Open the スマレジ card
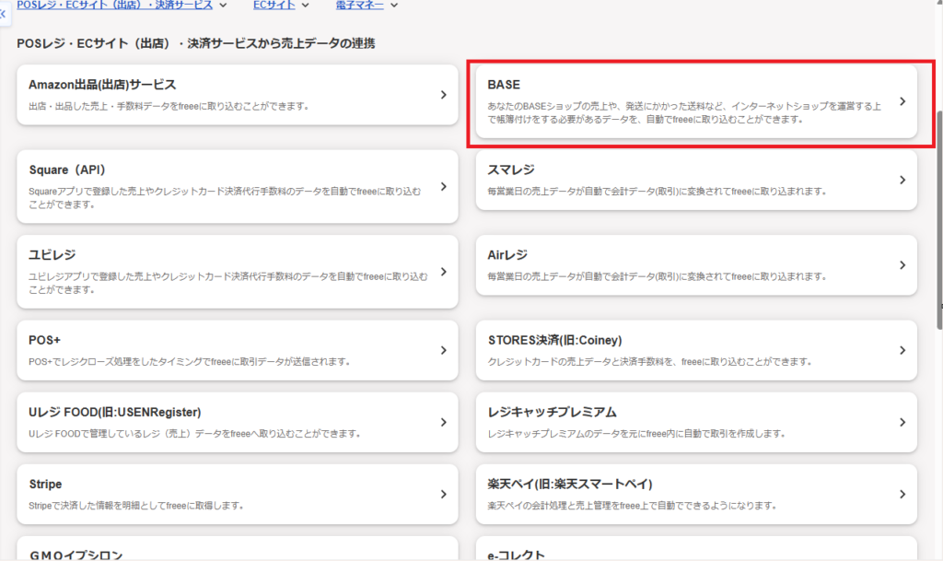 (696, 180)
